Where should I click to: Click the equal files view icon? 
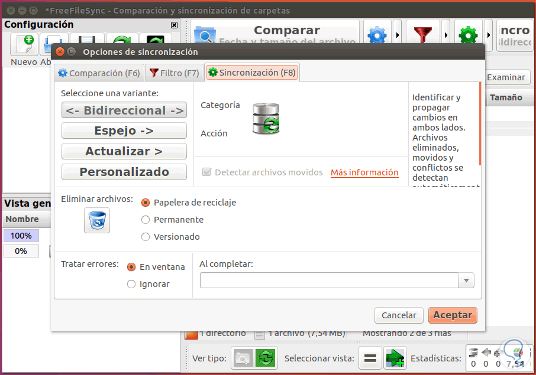[x=370, y=358]
